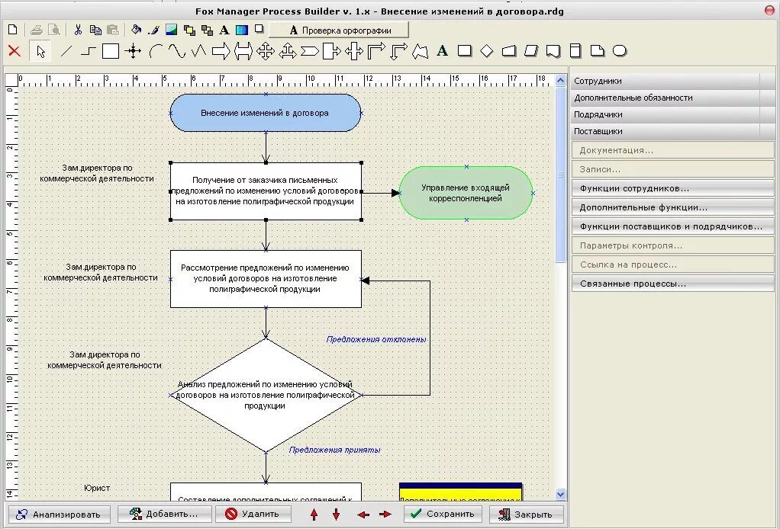Select the arc tool
The width and height of the screenshot is (780, 529).
point(156,50)
